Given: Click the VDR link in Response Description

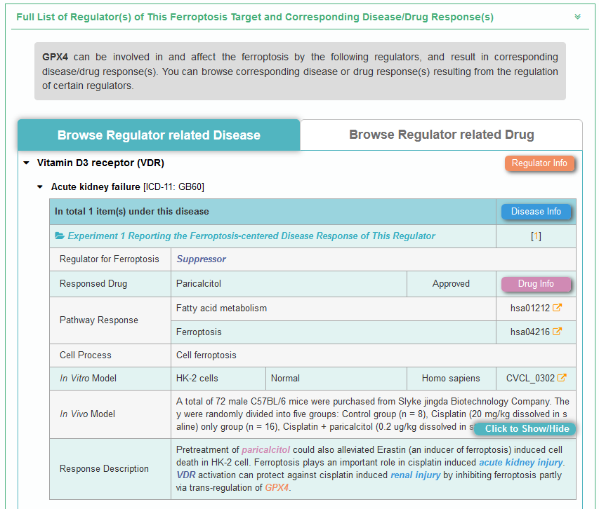Looking at the screenshot, I should coord(187,475).
